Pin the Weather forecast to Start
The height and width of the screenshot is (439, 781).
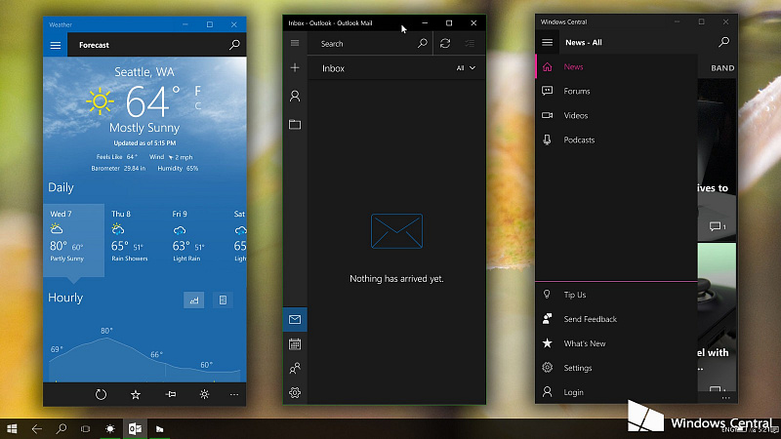[x=170, y=395]
